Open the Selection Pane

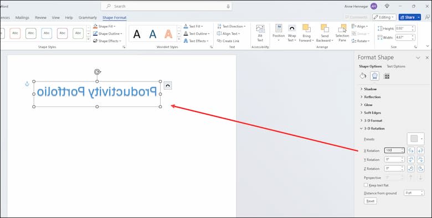(x=342, y=33)
